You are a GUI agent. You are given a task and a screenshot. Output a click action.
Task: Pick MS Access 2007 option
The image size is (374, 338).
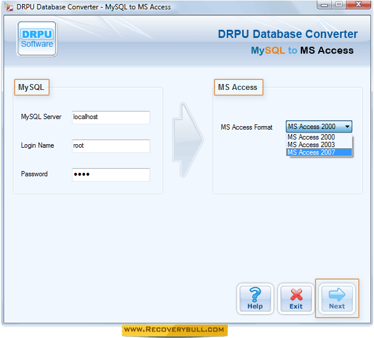click(x=319, y=152)
